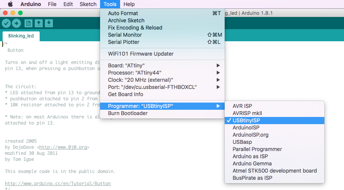The image size is (344, 190).
Task: Select Atmel STK500 development board
Action: 275,171
